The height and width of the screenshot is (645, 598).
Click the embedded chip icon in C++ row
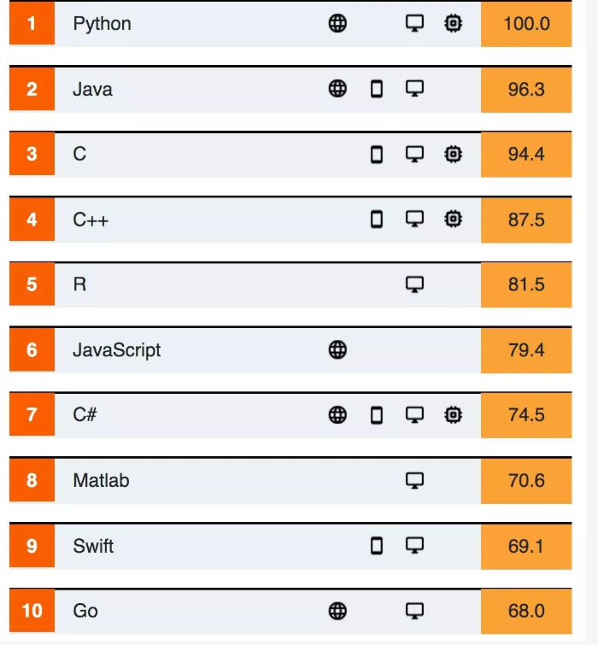(453, 220)
